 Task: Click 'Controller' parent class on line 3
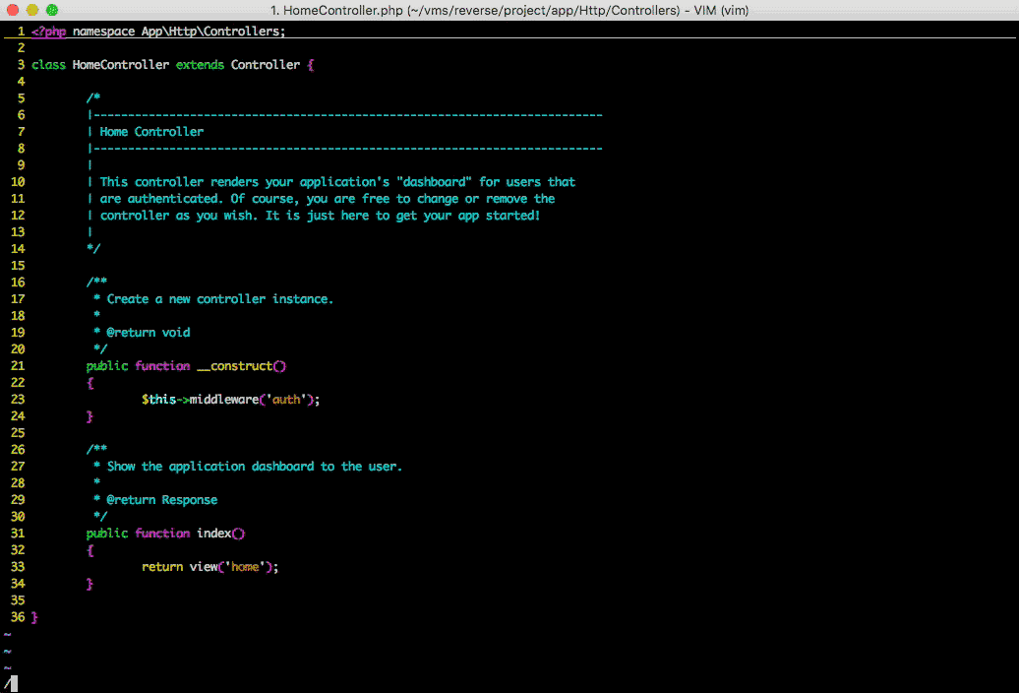point(266,64)
